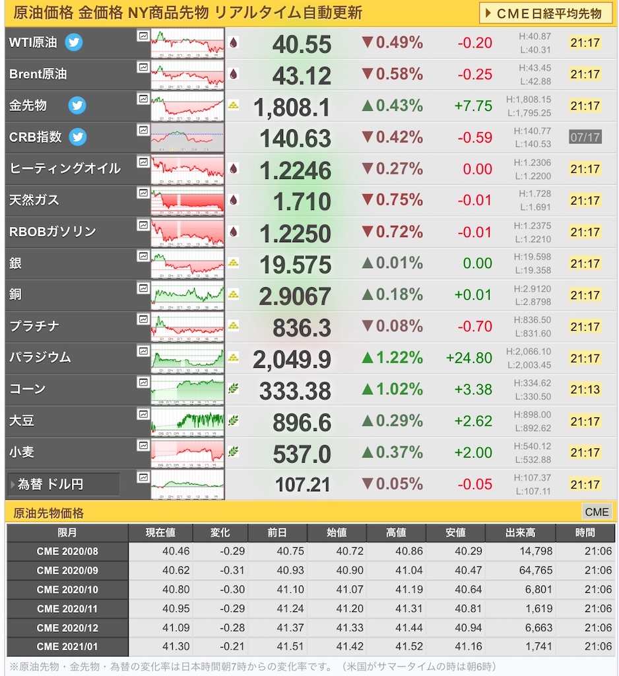
Task: Open chart icon in RBOBガソリン row
Action: coord(143,225)
